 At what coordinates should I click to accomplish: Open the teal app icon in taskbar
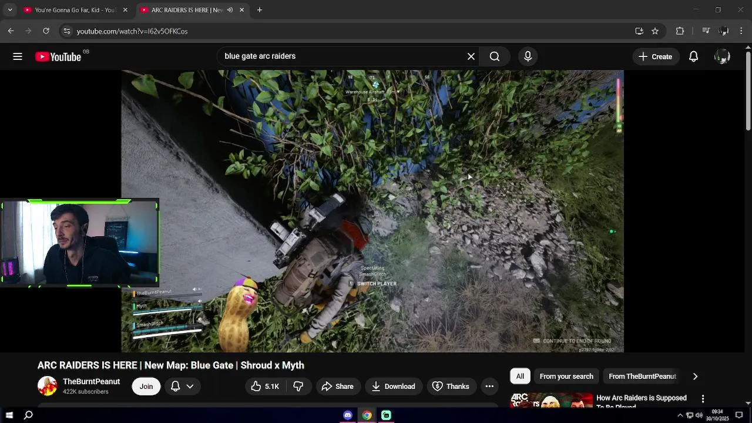point(386,415)
